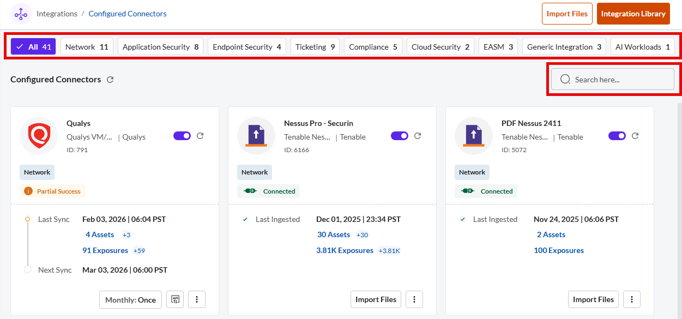Screen dimensions: 682x319
Task: Click into the Search here field
Action: pyautogui.click(x=613, y=79)
